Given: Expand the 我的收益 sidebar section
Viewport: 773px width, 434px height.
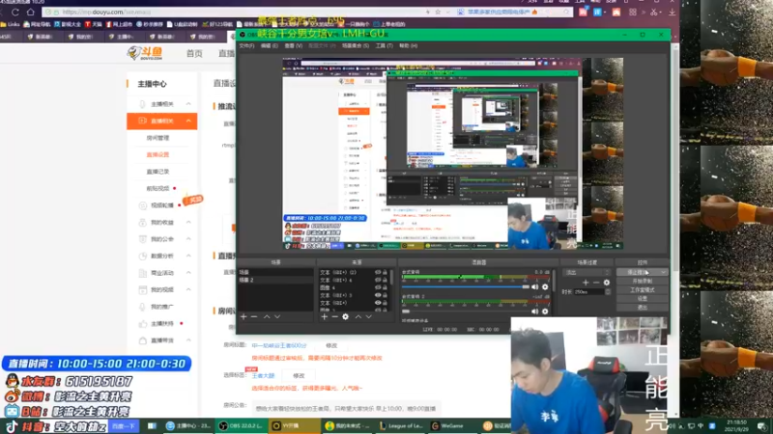Looking at the screenshot, I should pos(188,223).
